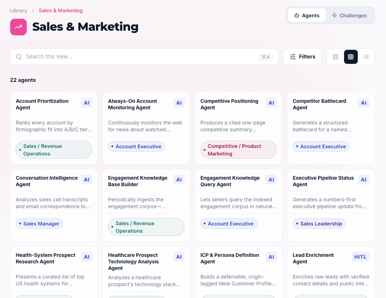
Task: Select the compact grid view icon
Action: click(351, 57)
